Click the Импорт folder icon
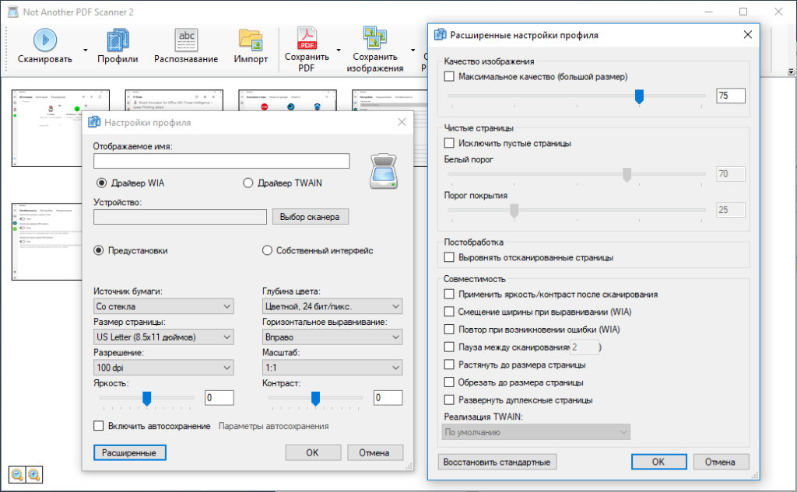The image size is (797, 492). pyautogui.click(x=251, y=40)
